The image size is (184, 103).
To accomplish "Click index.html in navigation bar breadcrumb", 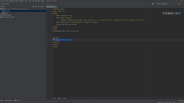I will pos(5,4).
